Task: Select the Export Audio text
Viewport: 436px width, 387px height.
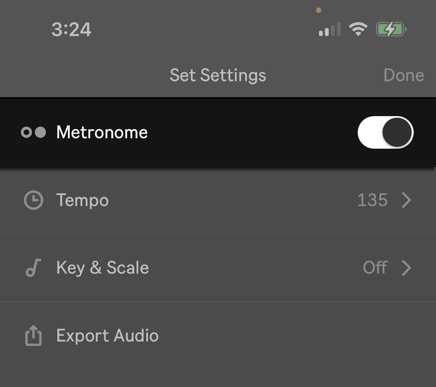Action: pos(107,336)
